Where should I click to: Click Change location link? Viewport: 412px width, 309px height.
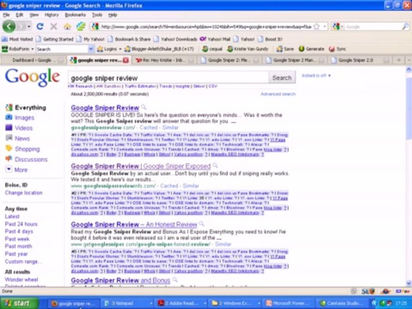pos(24,193)
